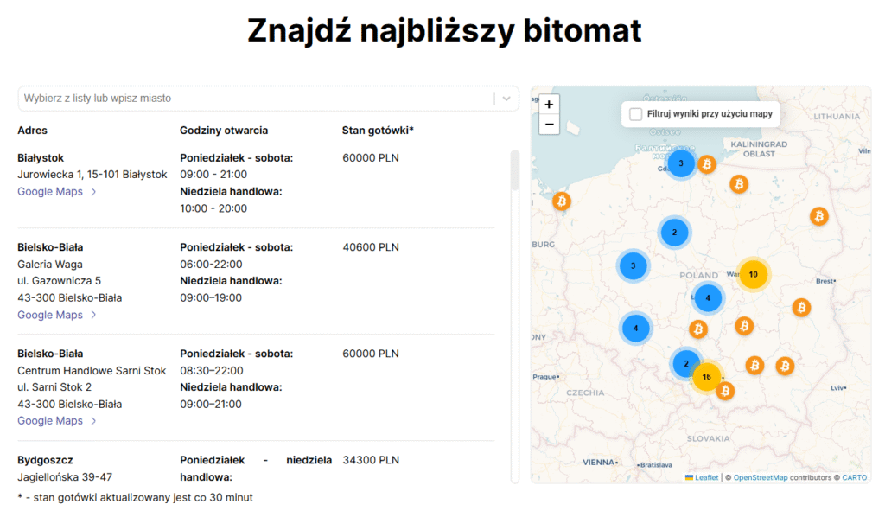Enable filtering results using the map
This screenshot has width=885, height=530.
[x=636, y=114]
